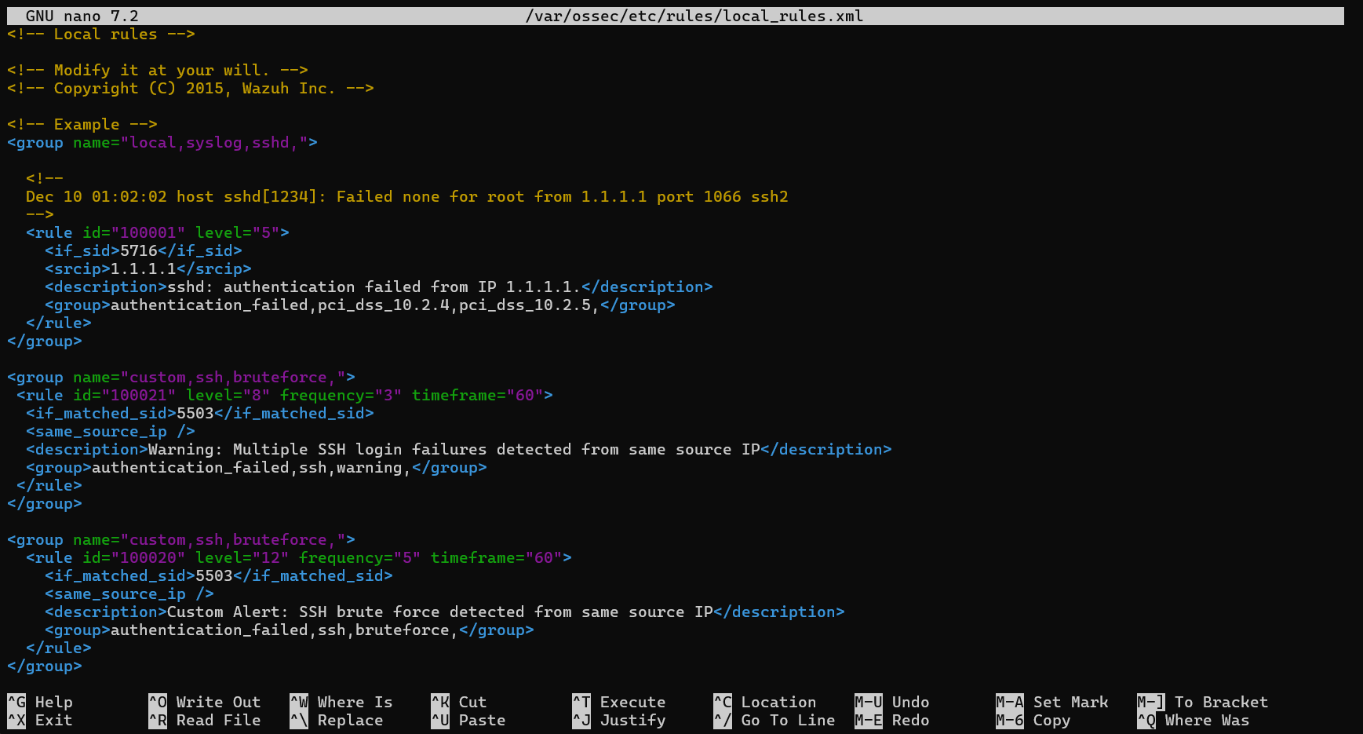Click if_matched_sid 5503 in rule 100020
This screenshot has height=734, width=1363.
(x=214, y=575)
